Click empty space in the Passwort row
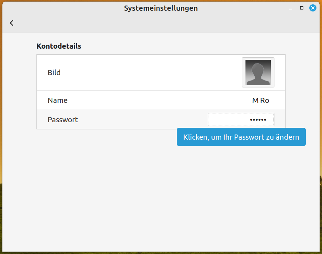This screenshot has height=254, width=322. tap(139, 119)
